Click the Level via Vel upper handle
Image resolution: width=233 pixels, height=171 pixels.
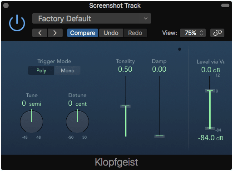click(x=210, y=91)
